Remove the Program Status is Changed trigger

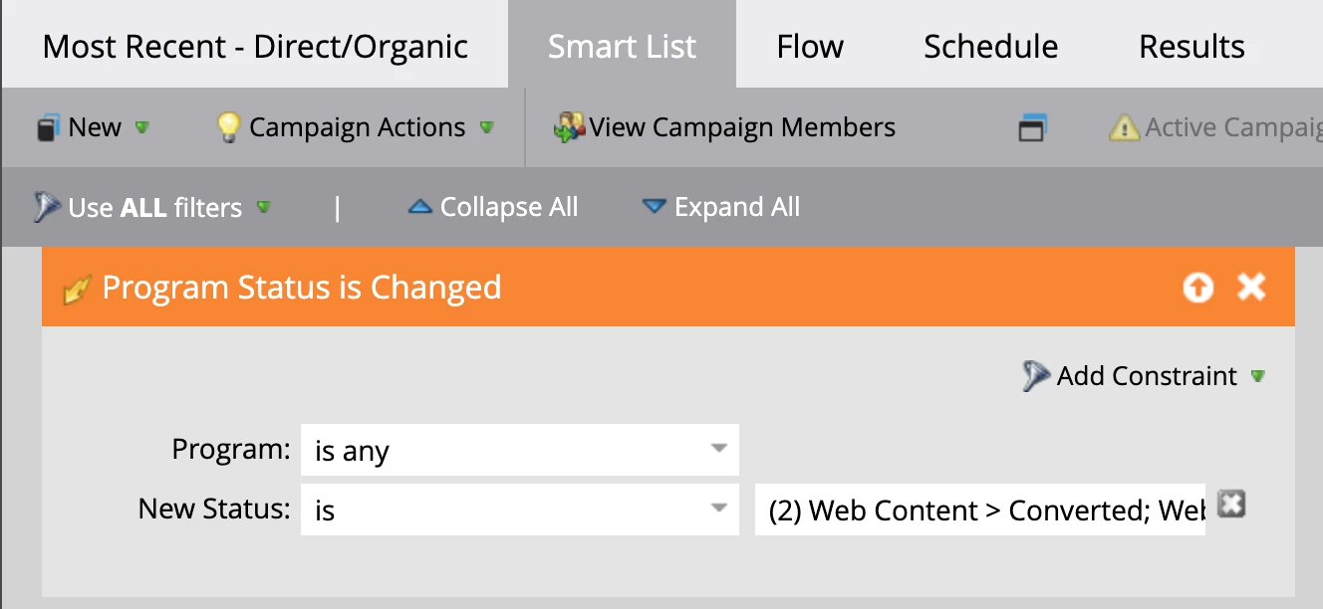[1250, 288]
